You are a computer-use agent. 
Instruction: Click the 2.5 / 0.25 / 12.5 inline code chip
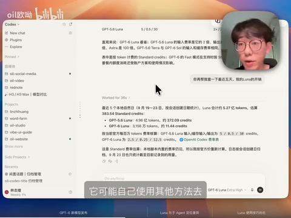coord(145,139)
